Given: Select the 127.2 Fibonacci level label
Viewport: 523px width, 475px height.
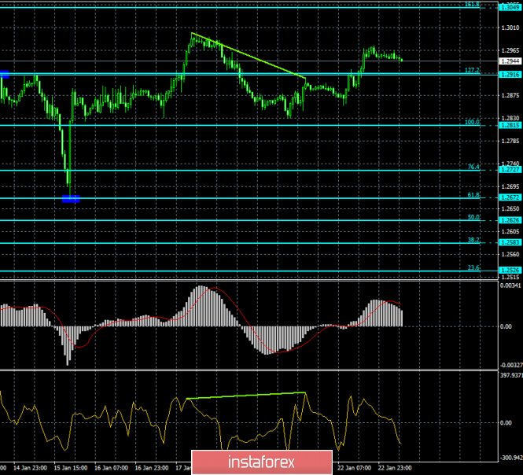Looking at the screenshot, I should click(472, 70).
